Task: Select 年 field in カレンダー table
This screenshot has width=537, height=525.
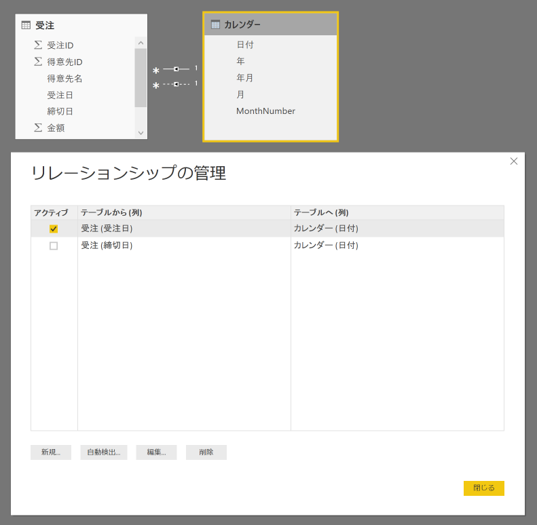Action: click(240, 61)
